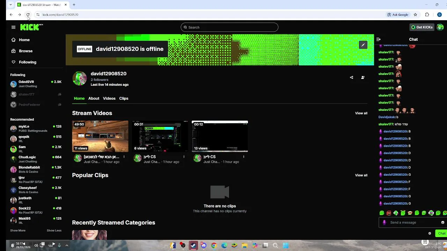Open the 49:50 stream video thumbnail
The image size is (447, 251).
(x=100, y=136)
